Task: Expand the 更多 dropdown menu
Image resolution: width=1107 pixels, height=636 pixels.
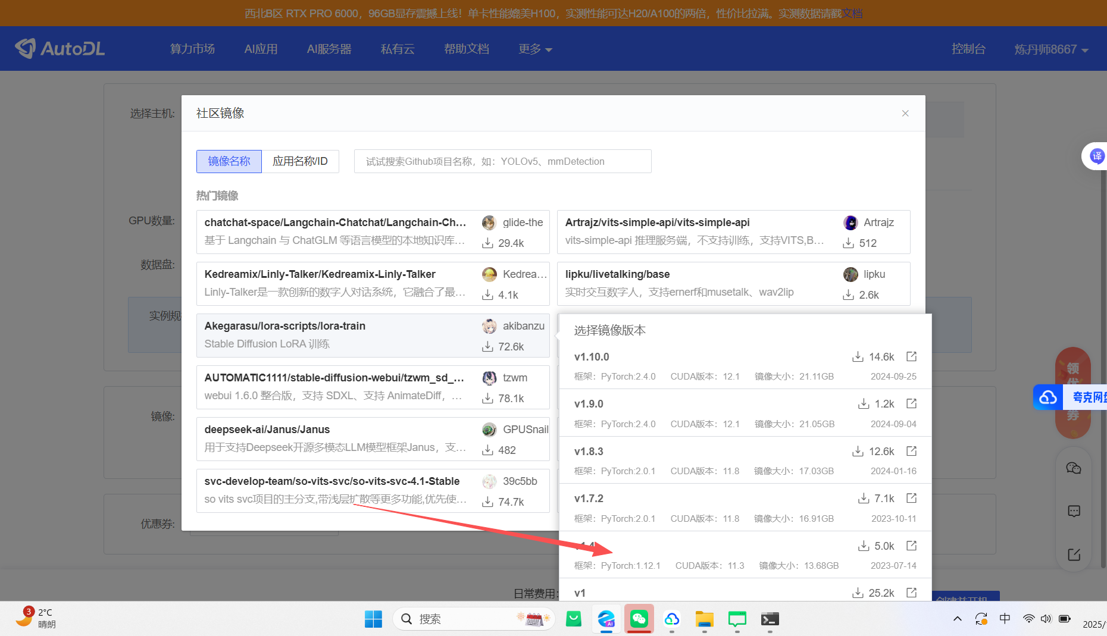Action: pos(534,49)
